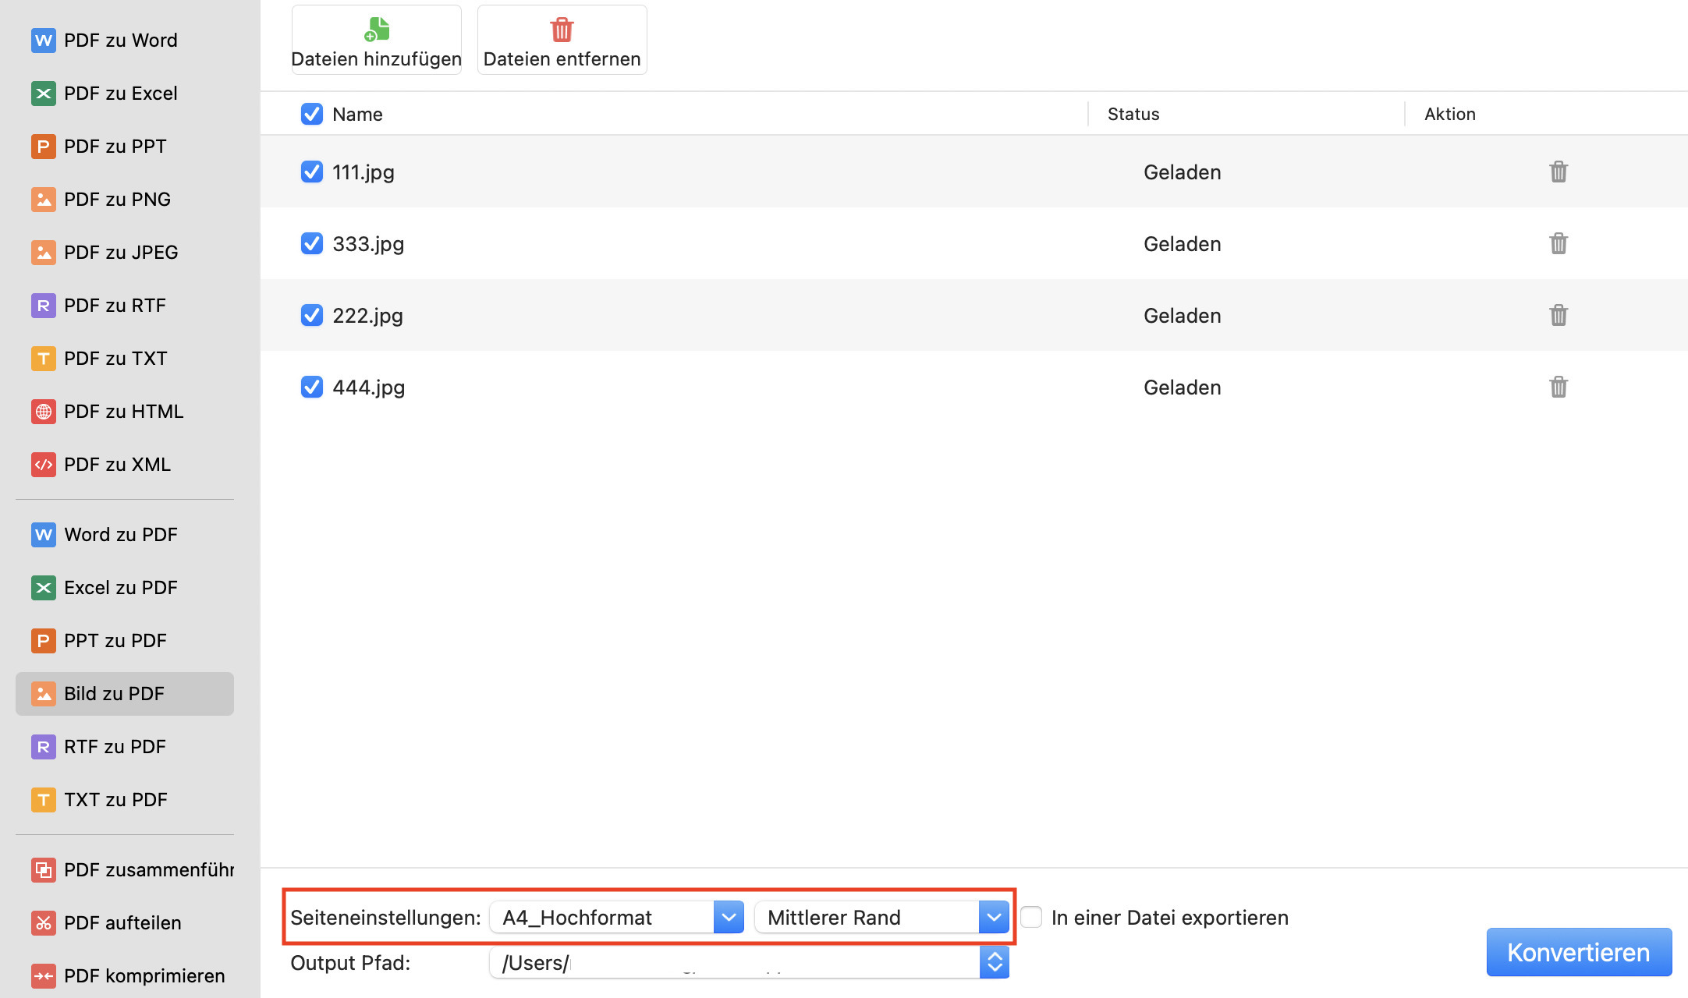The width and height of the screenshot is (1688, 998).
Task: Click the Output Pfad path field
Action: point(733,962)
